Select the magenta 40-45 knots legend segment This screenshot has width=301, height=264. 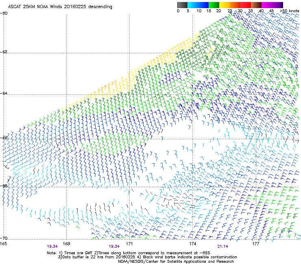267,5
